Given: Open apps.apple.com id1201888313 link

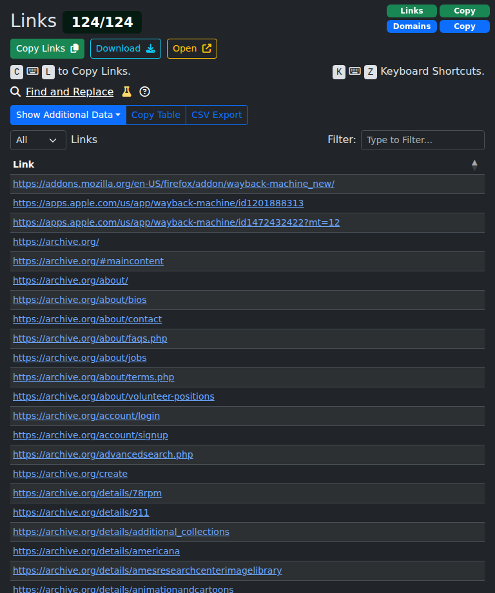Looking at the screenshot, I should (x=158, y=203).
